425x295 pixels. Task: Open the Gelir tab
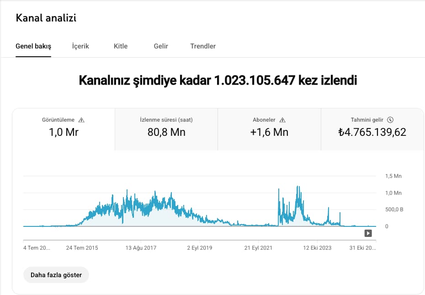[x=161, y=46]
